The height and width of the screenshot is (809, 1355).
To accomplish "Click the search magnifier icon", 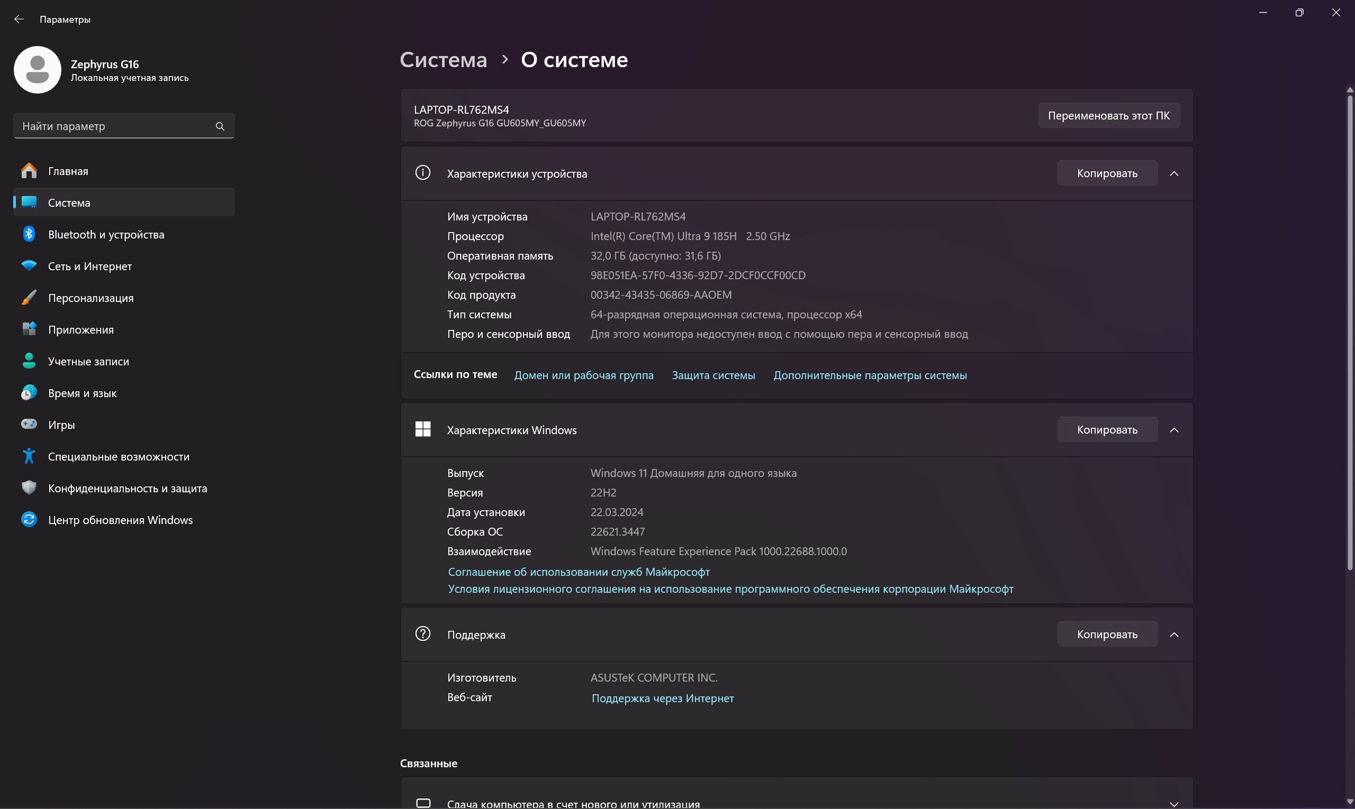I will coord(220,126).
